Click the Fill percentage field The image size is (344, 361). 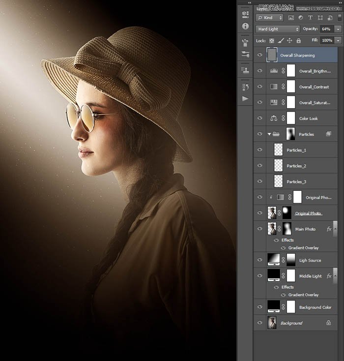[326, 40]
